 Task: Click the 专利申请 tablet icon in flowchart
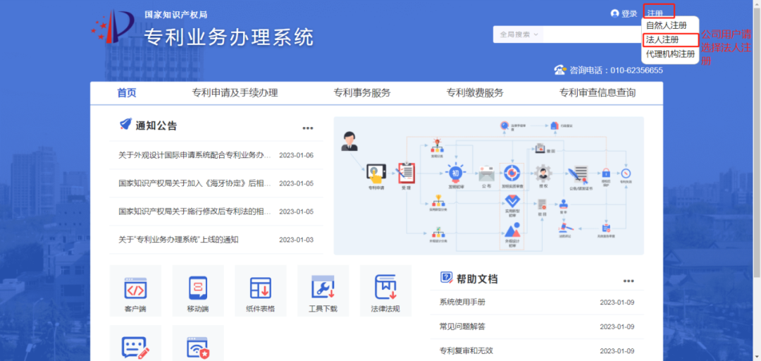[x=376, y=173]
